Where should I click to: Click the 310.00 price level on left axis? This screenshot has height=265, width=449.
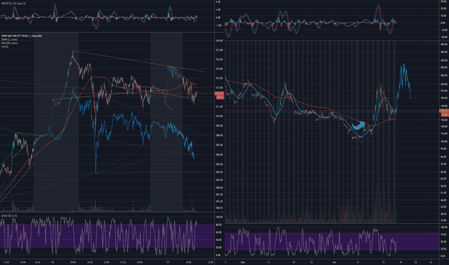219,116
